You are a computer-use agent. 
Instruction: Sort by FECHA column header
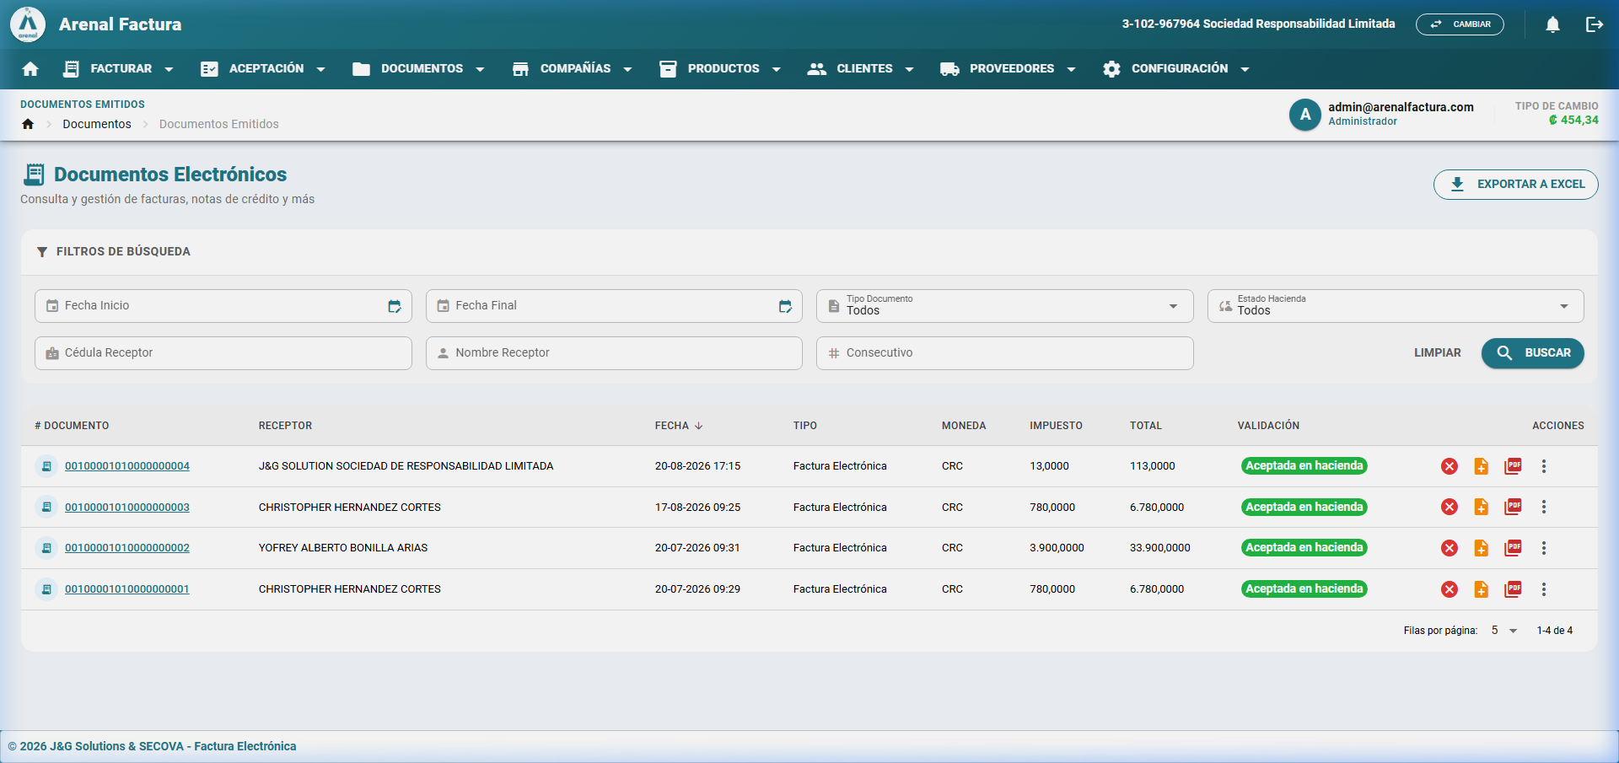(679, 426)
